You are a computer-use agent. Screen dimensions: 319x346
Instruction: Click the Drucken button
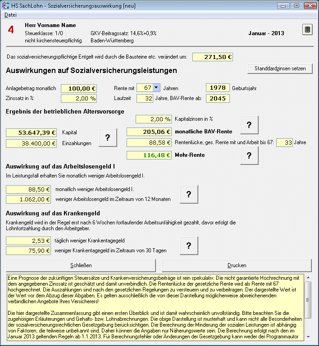pos(237,265)
